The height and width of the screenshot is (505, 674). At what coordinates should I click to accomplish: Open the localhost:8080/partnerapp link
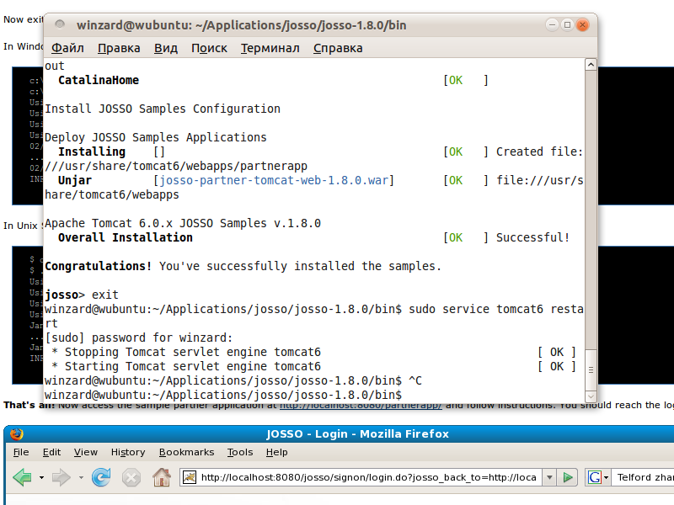361,406
